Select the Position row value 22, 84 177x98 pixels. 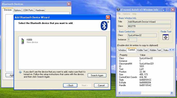[x=142, y=72]
